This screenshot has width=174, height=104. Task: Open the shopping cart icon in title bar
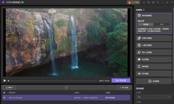coord(144,2)
